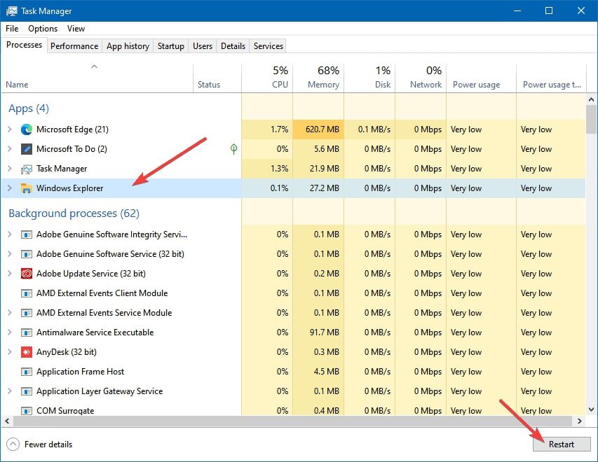Screen dimensions: 598x462
Task: Click the Windows Explorer folder icon
Action: click(x=27, y=188)
